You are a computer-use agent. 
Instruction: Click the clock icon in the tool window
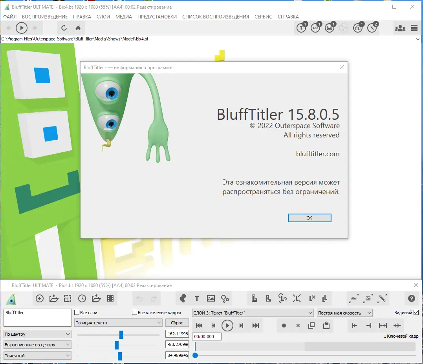(x=82, y=298)
